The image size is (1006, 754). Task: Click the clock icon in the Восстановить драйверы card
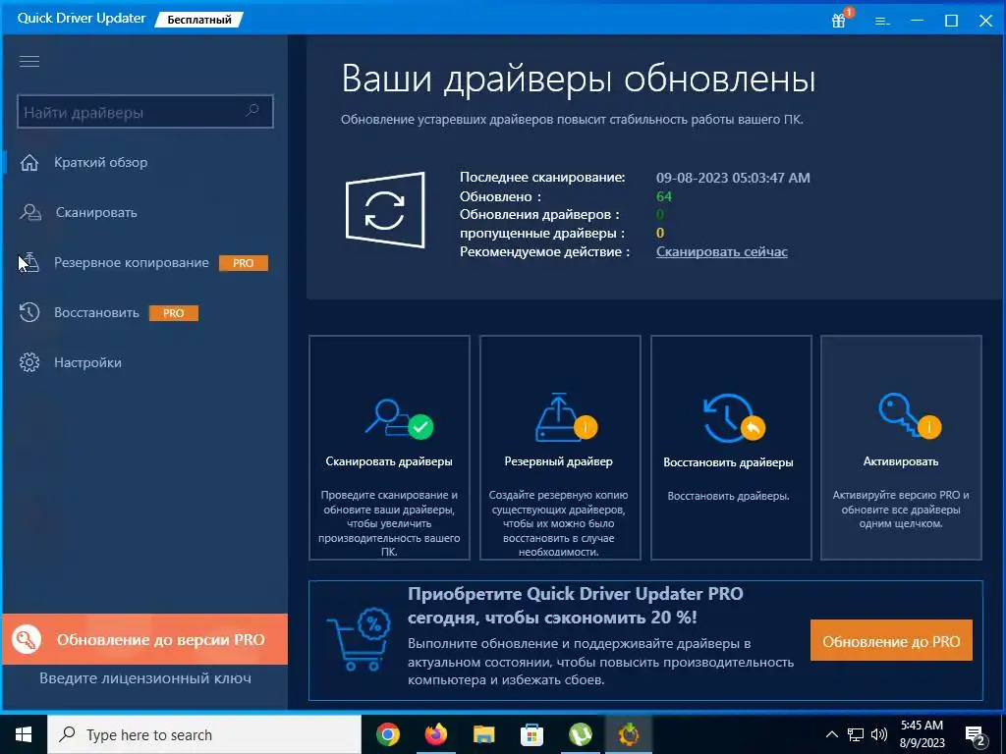(726, 417)
